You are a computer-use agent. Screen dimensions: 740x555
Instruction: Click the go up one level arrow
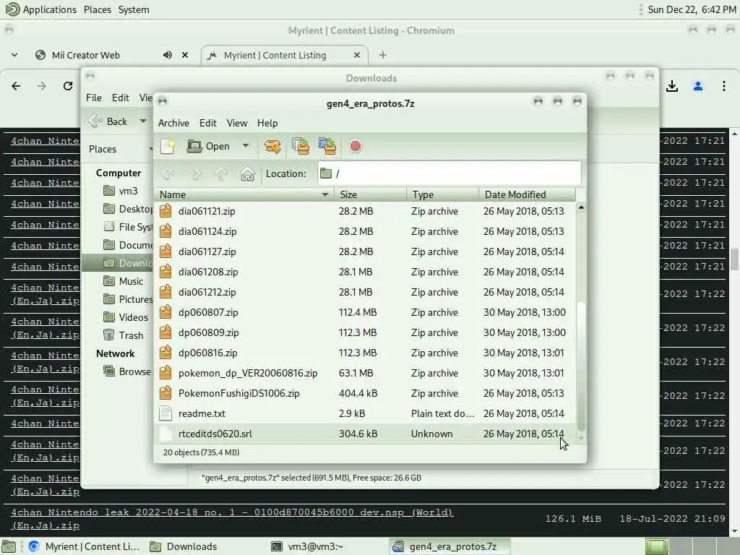coord(221,173)
